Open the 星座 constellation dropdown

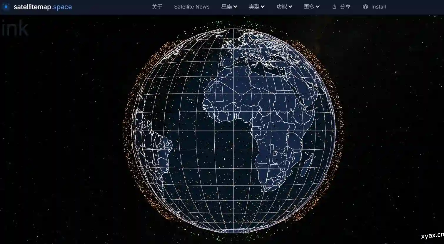226,7
